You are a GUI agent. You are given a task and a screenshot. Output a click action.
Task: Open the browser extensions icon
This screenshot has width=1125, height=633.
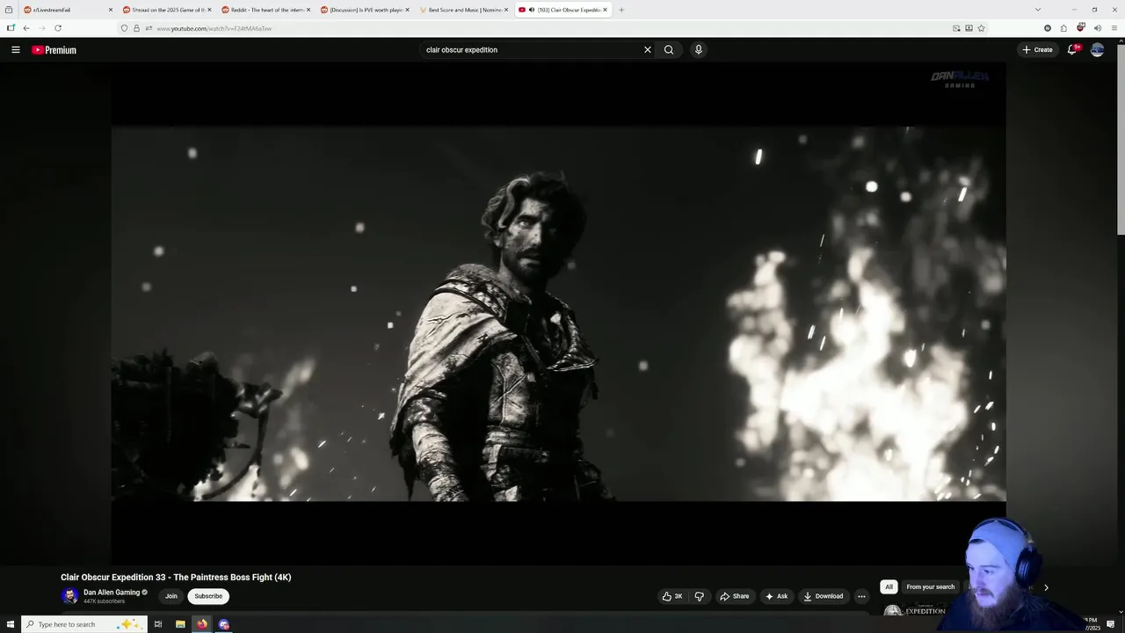tap(1063, 28)
